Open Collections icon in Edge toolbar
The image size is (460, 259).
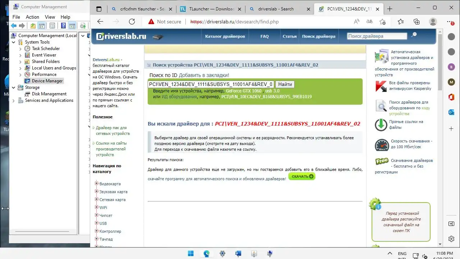(417, 22)
